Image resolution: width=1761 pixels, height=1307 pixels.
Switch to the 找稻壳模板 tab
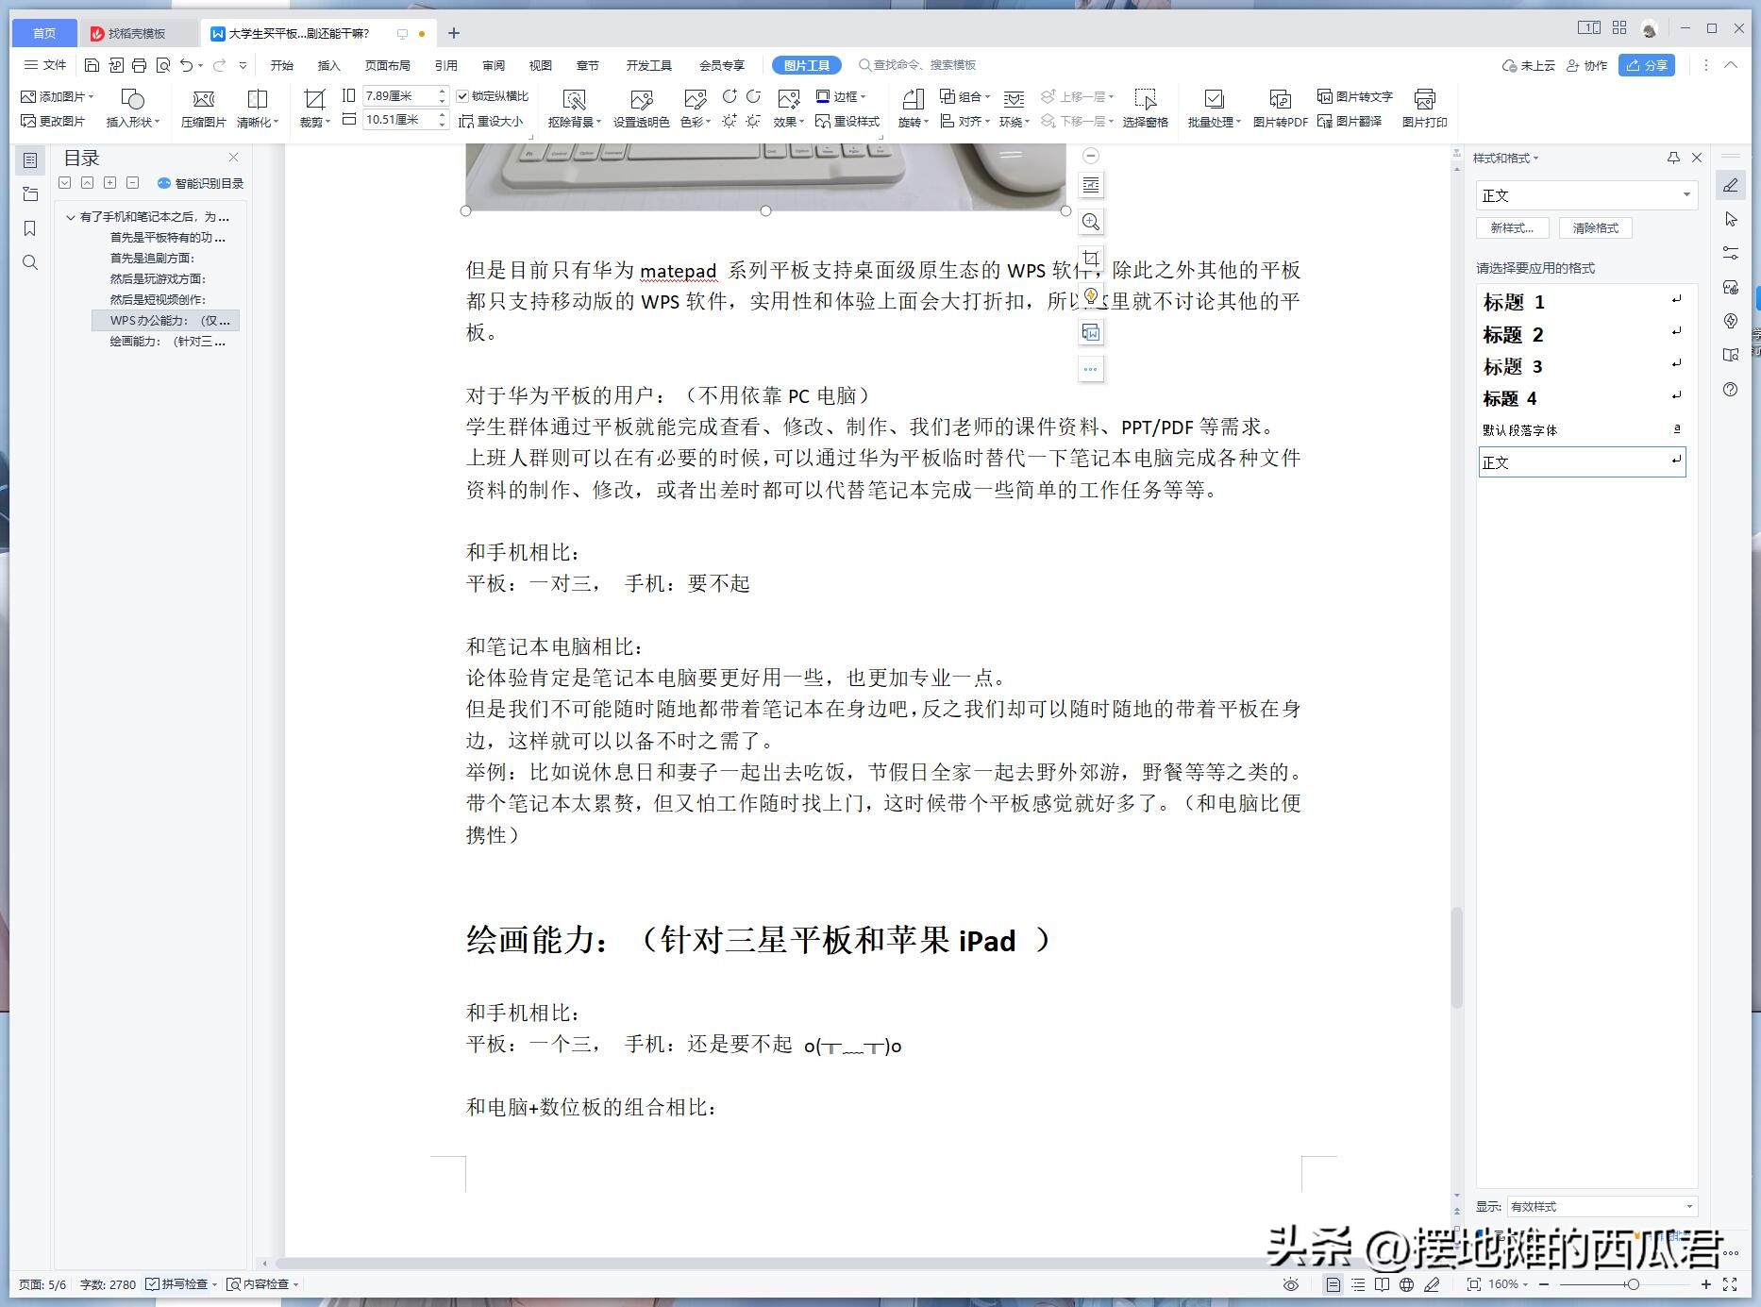[137, 33]
